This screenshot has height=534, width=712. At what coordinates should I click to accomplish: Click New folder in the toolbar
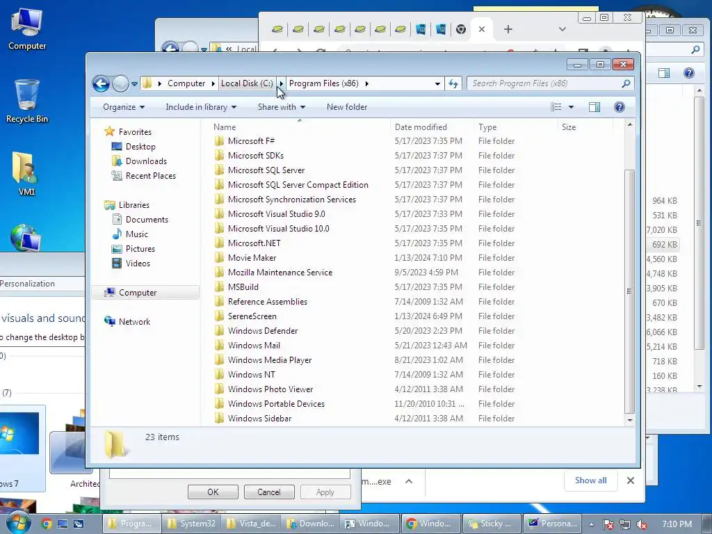pos(347,107)
